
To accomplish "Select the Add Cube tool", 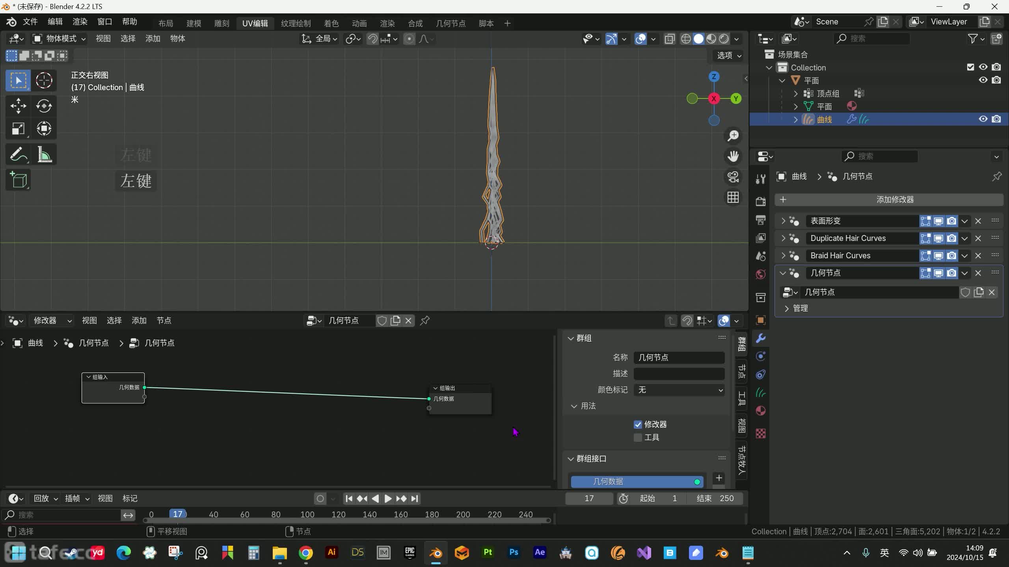I will 18,180.
